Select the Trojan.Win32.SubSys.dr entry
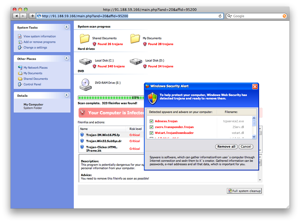Screen dimensions: 300x223 pos(104,141)
